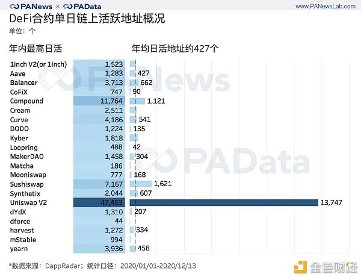Click the 44 dforce peak value
Screen dimensions: 361x277
[x=119, y=221]
